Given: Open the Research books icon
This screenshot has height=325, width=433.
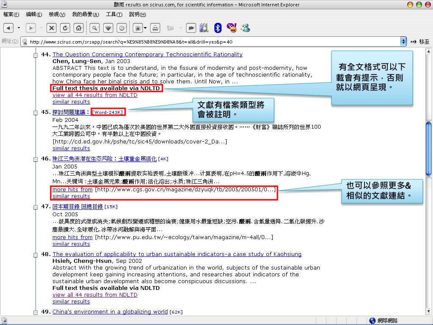Looking at the screenshot, I should coord(204,28).
